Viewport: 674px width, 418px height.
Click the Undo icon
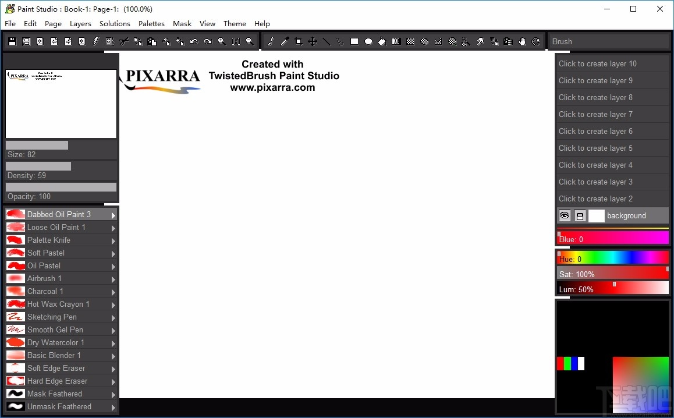(x=193, y=41)
